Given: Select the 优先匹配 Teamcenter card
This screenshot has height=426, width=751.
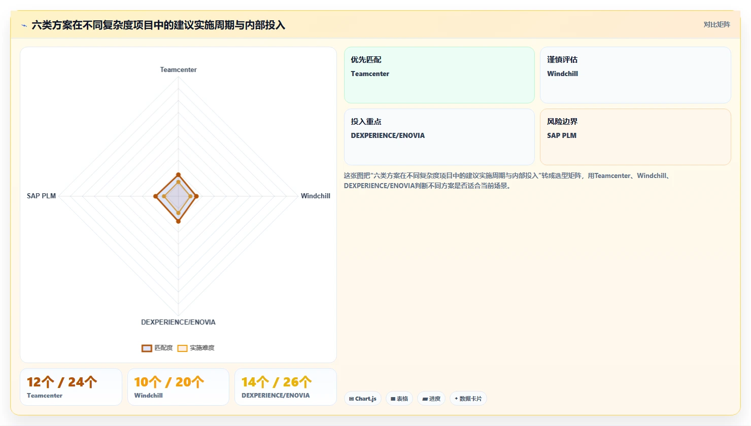Looking at the screenshot, I should 439,75.
